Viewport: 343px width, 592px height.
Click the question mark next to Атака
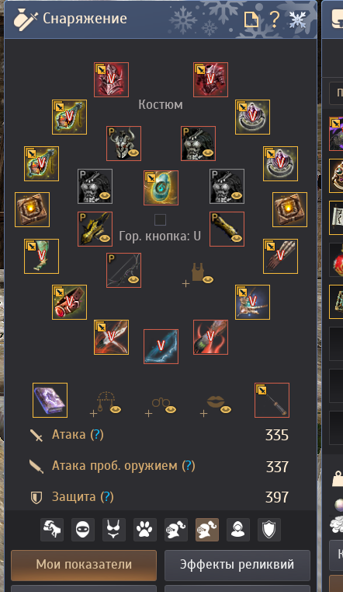tap(96, 435)
